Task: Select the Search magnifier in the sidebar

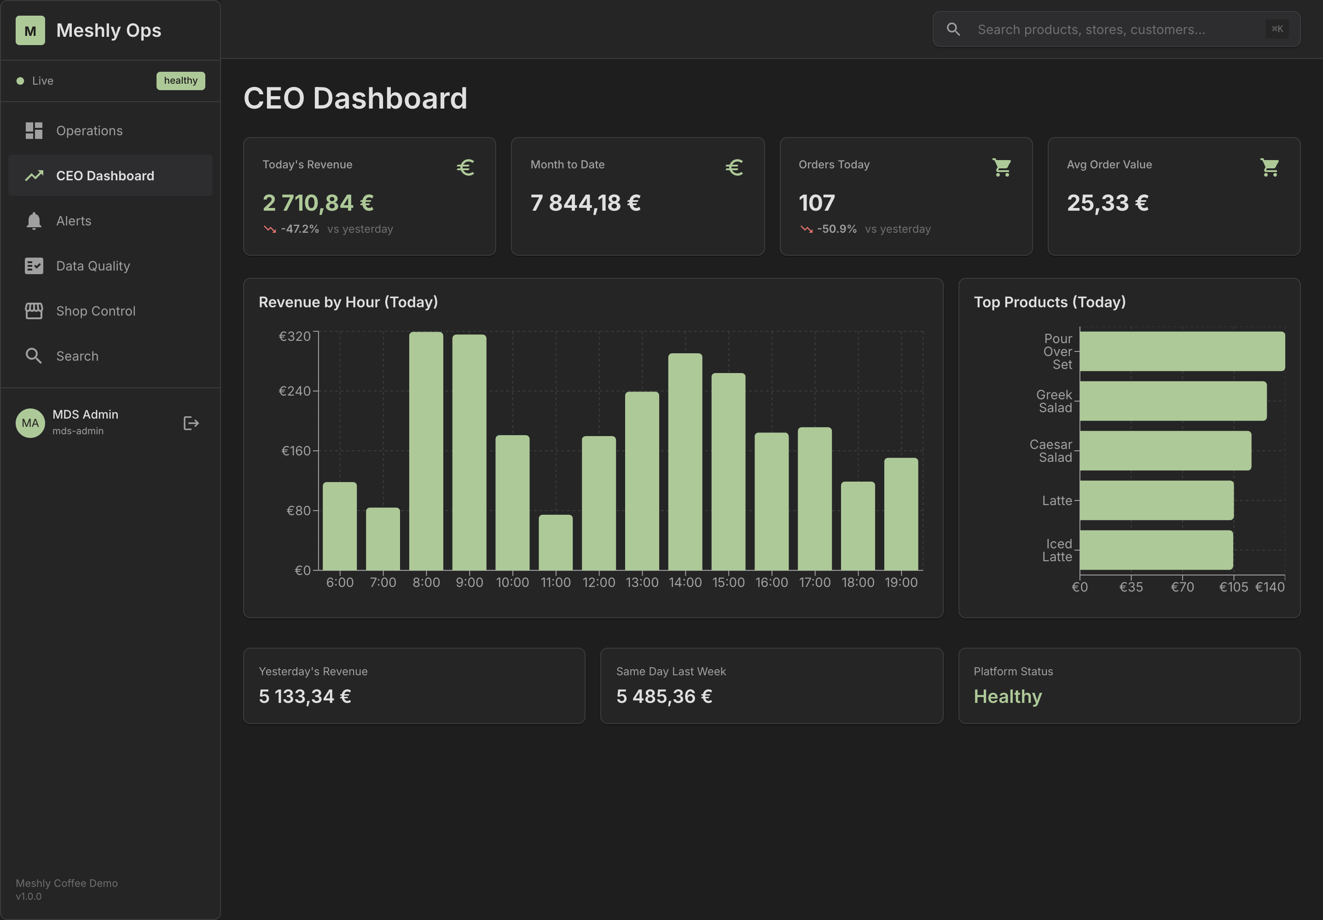Action: tap(34, 355)
